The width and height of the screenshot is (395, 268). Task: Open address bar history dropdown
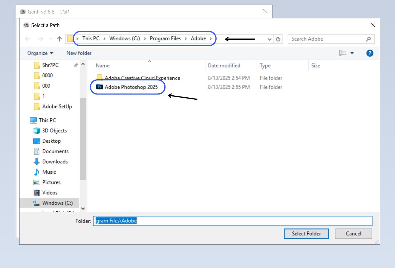click(x=269, y=39)
